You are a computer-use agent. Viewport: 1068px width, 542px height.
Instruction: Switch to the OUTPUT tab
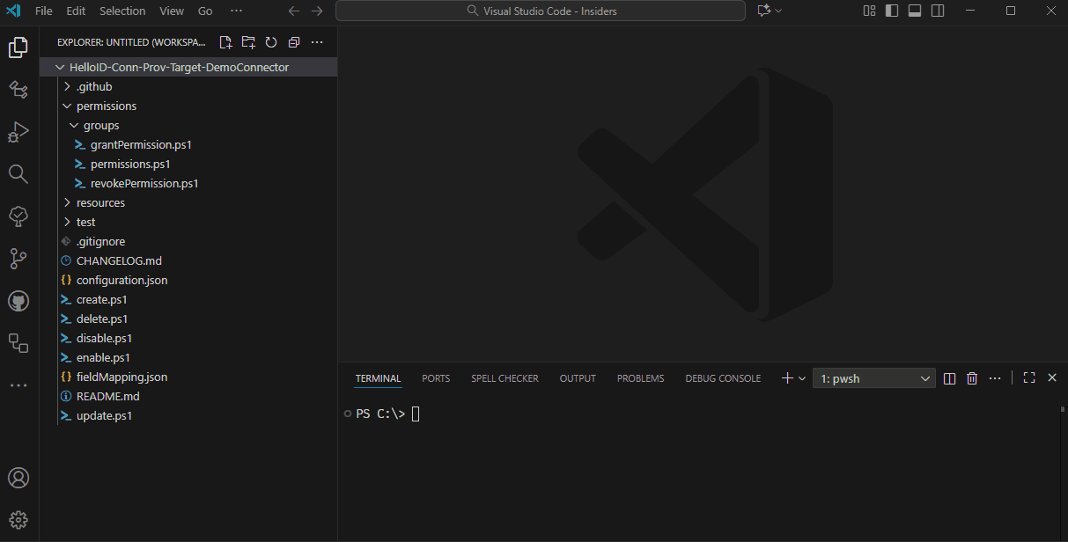578,378
